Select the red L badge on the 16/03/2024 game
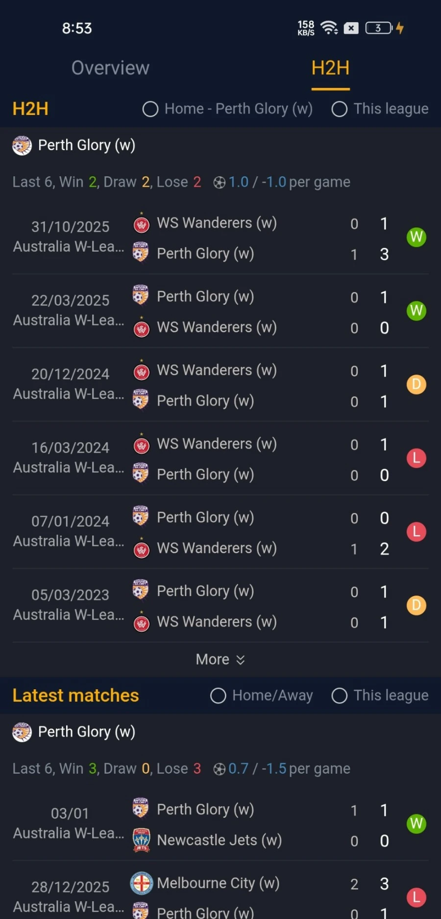441x919 pixels. tap(416, 458)
